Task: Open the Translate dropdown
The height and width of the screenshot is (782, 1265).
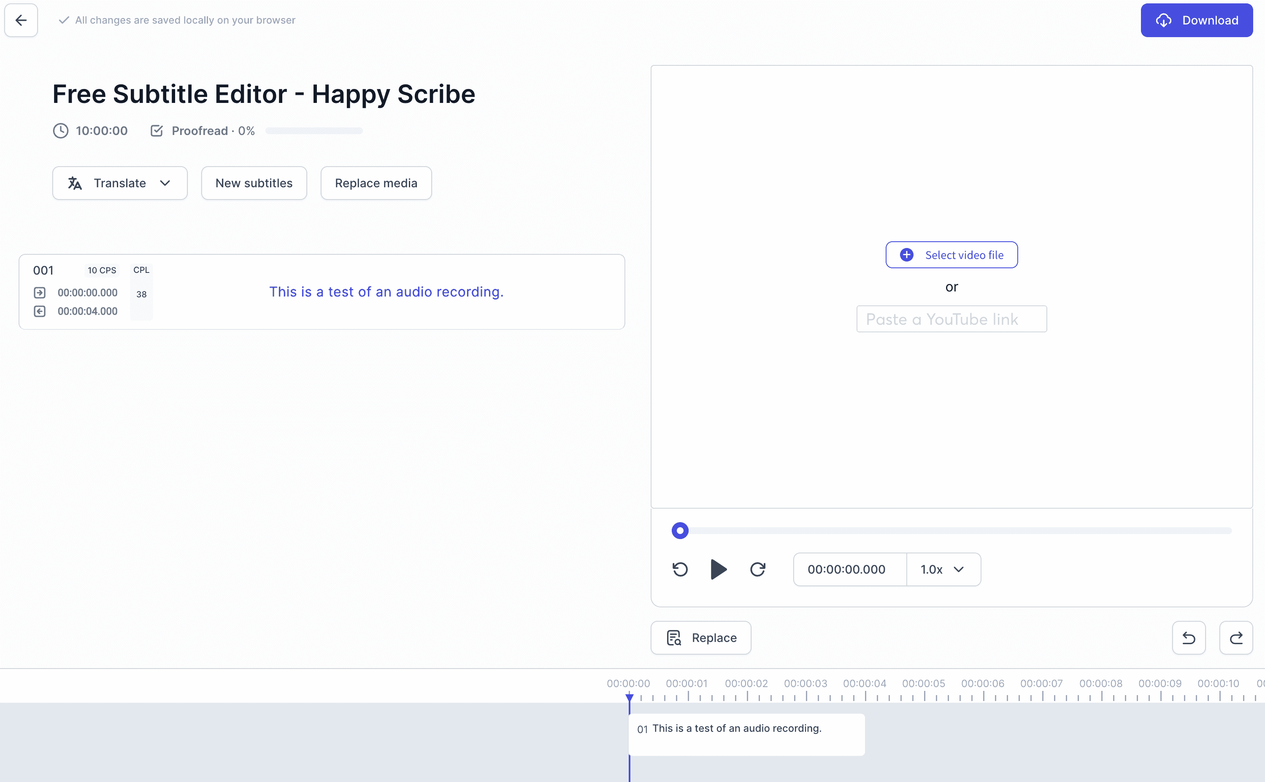Action: point(119,183)
